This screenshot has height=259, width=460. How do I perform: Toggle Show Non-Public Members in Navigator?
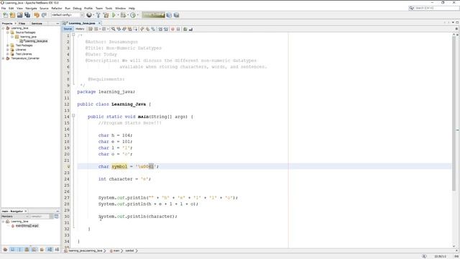[27, 250]
